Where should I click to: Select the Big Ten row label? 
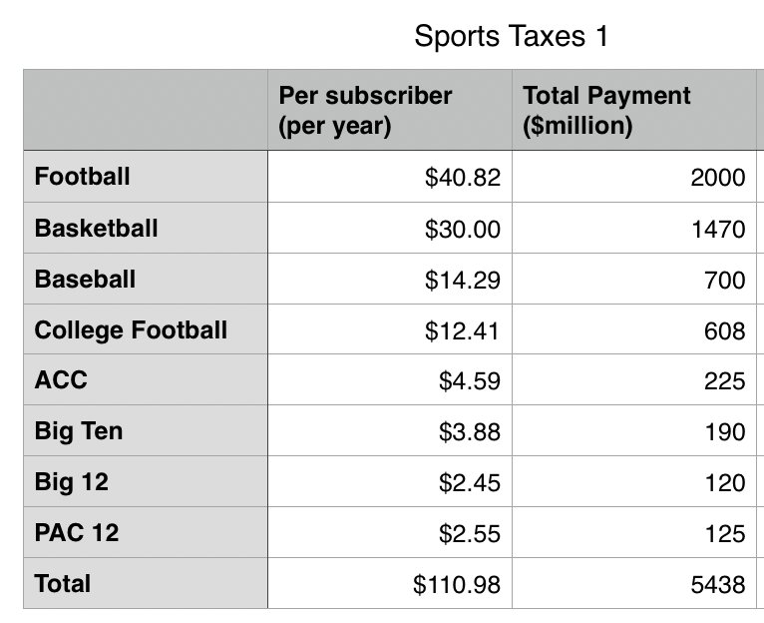click(145, 431)
